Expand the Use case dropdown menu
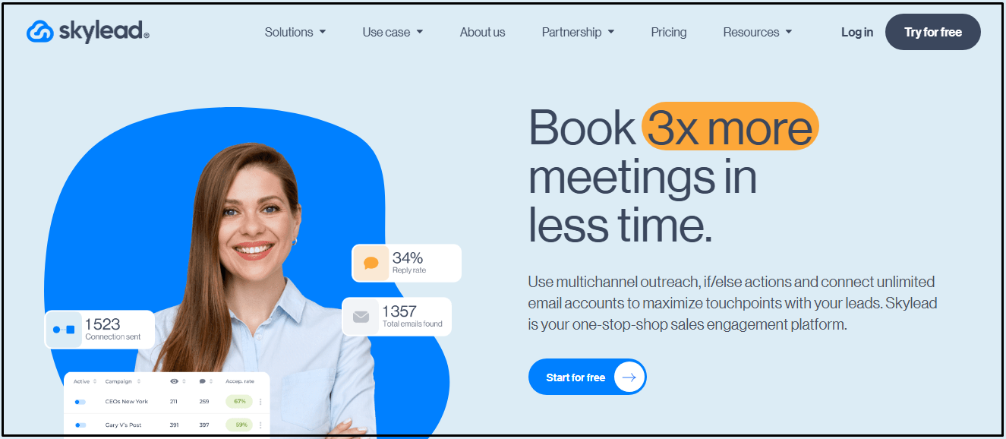The width and height of the screenshot is (1006, 439). click(393, 32)
